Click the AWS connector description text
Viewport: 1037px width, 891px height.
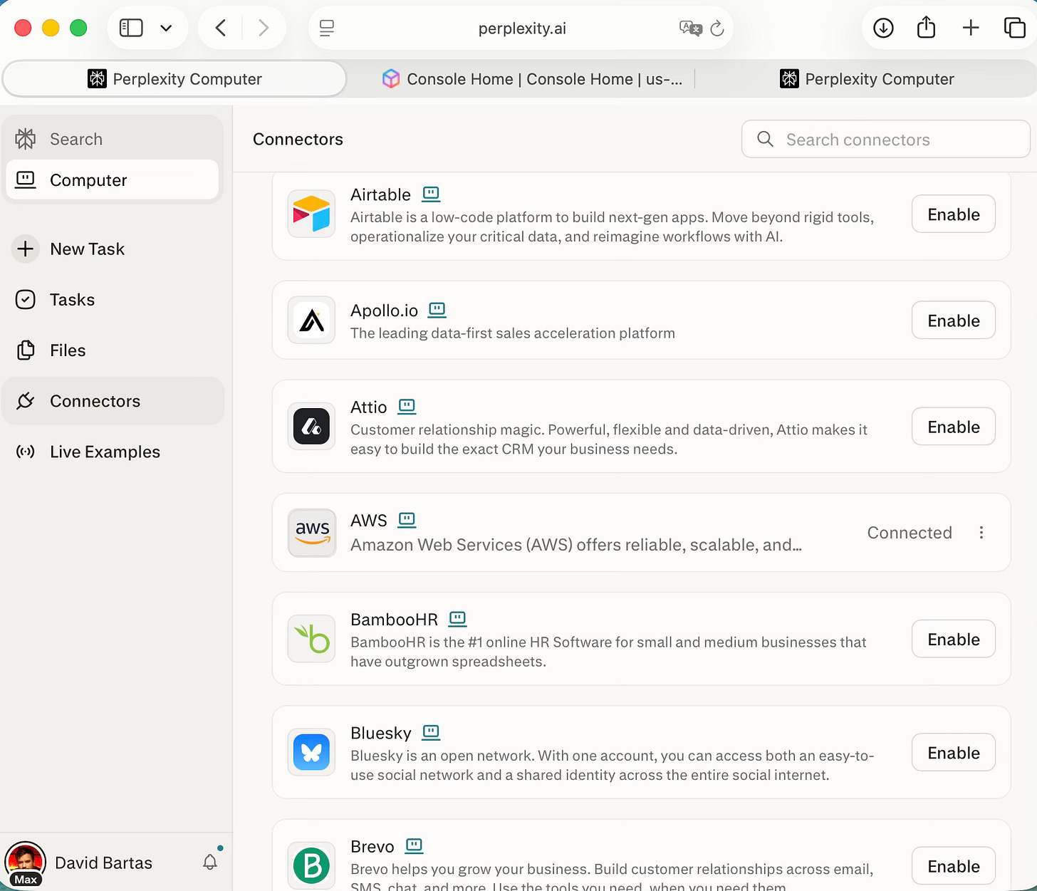[x=576, y=545]
